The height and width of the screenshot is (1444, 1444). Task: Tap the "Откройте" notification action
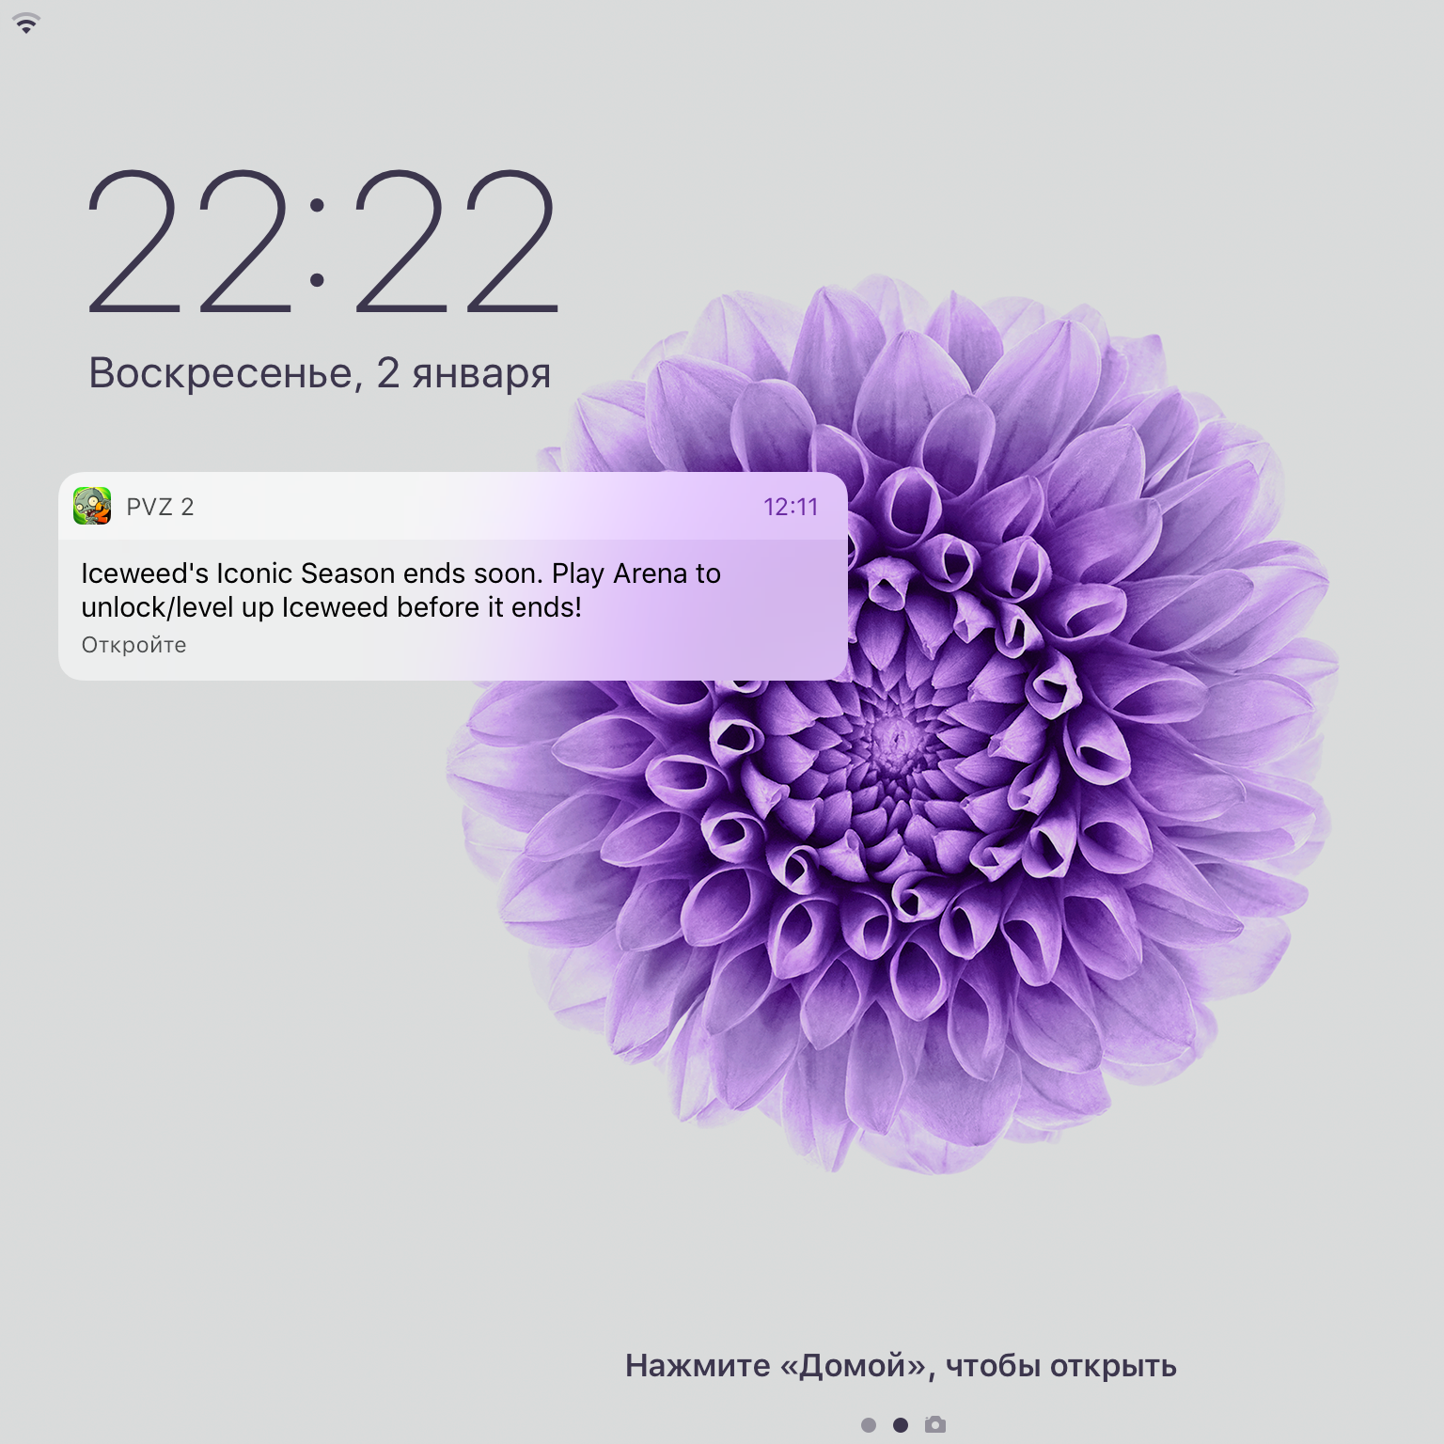[x=133, y=645]
